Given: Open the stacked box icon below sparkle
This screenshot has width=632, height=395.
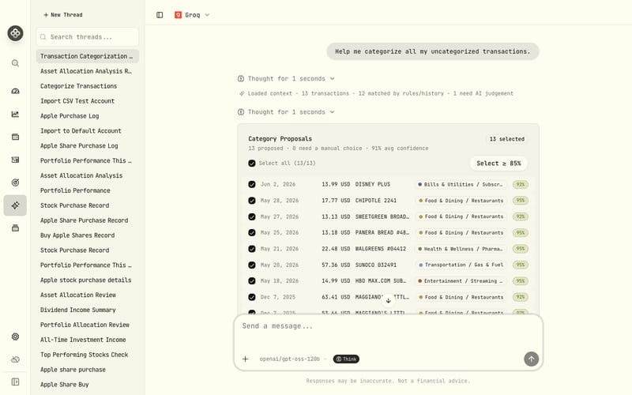Looking at the screenshot, I should click(15, 228).
